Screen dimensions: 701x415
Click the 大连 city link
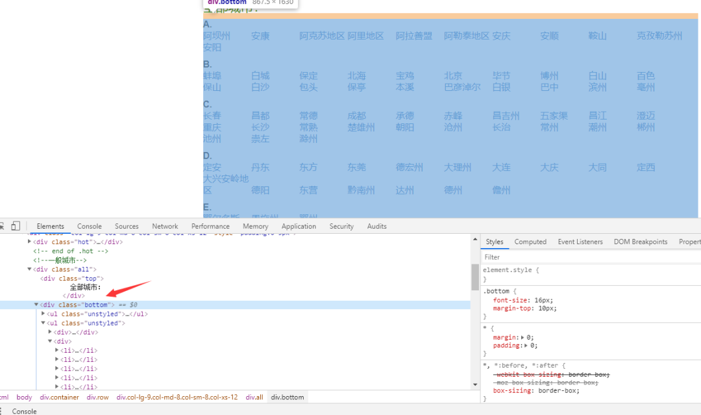pos(501,168)
